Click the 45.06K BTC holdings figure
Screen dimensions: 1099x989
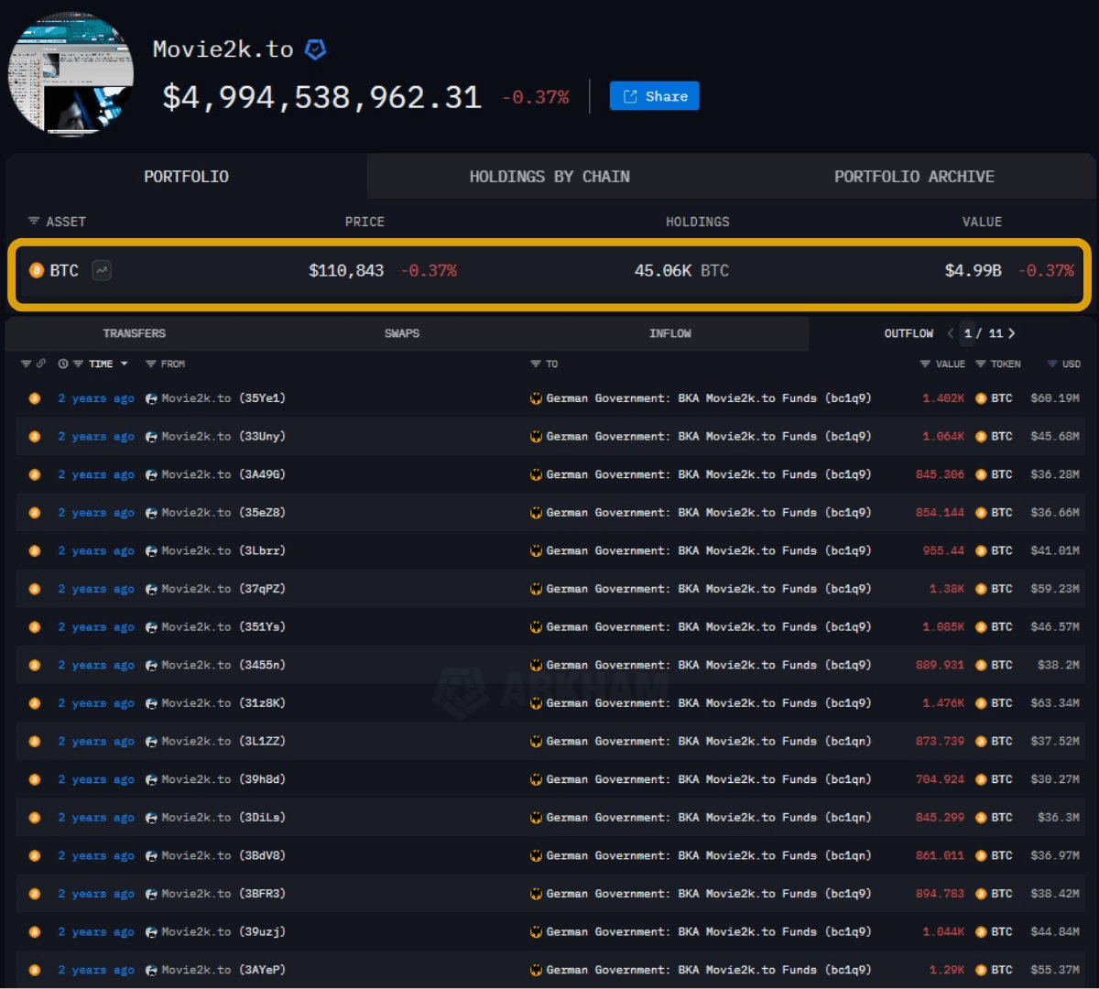(681, 270)
